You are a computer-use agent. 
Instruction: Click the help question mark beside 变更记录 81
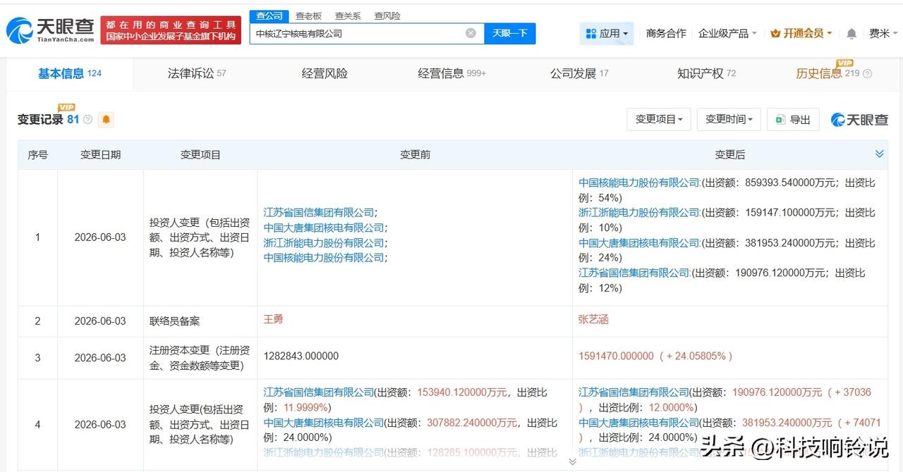click(x=87, y=120)
